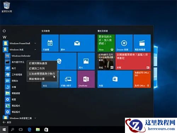Open the Recycle Bin desktop icon
Image resolution: width=177 pixels, height=133 pixels.
coord(7,7)
